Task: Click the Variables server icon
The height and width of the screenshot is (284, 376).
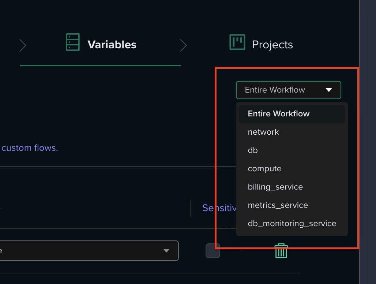Action: pyautogui.click(x=72, y=42)
